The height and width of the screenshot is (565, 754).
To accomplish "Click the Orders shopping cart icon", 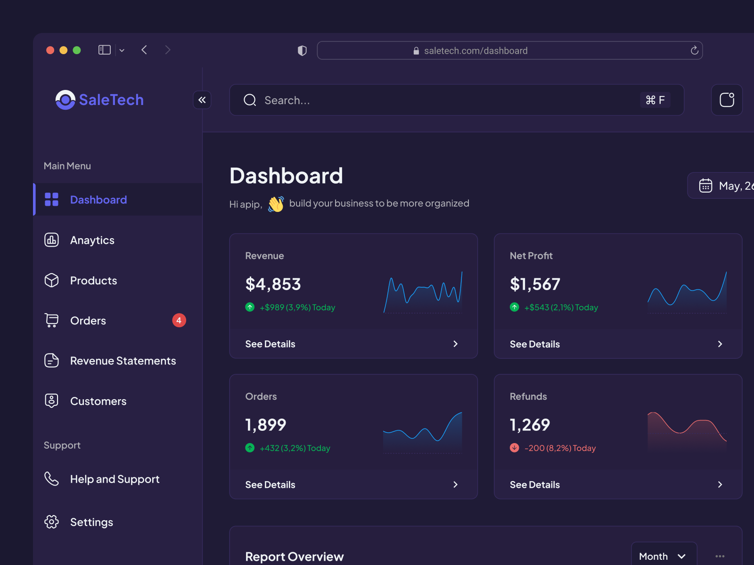I will click(51, 321).
